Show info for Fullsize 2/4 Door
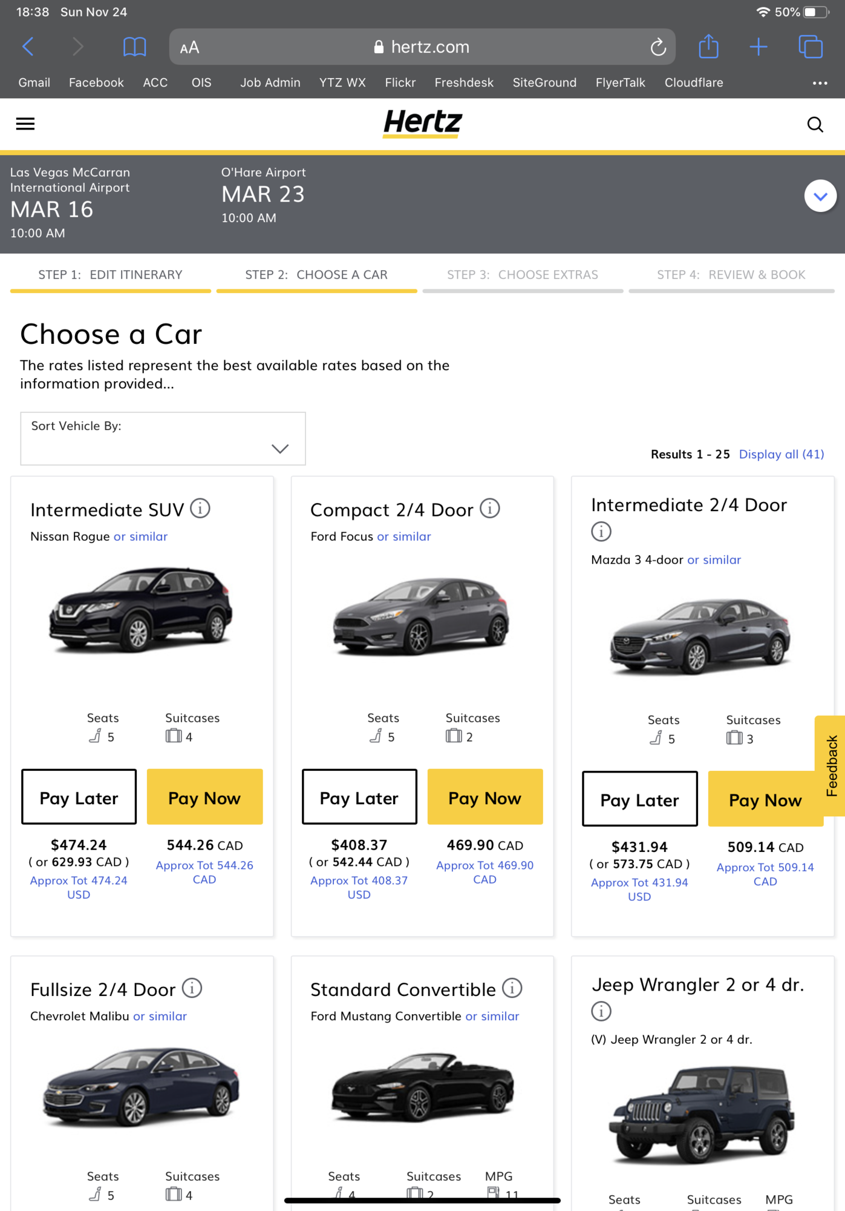 [x=192, y=988]
